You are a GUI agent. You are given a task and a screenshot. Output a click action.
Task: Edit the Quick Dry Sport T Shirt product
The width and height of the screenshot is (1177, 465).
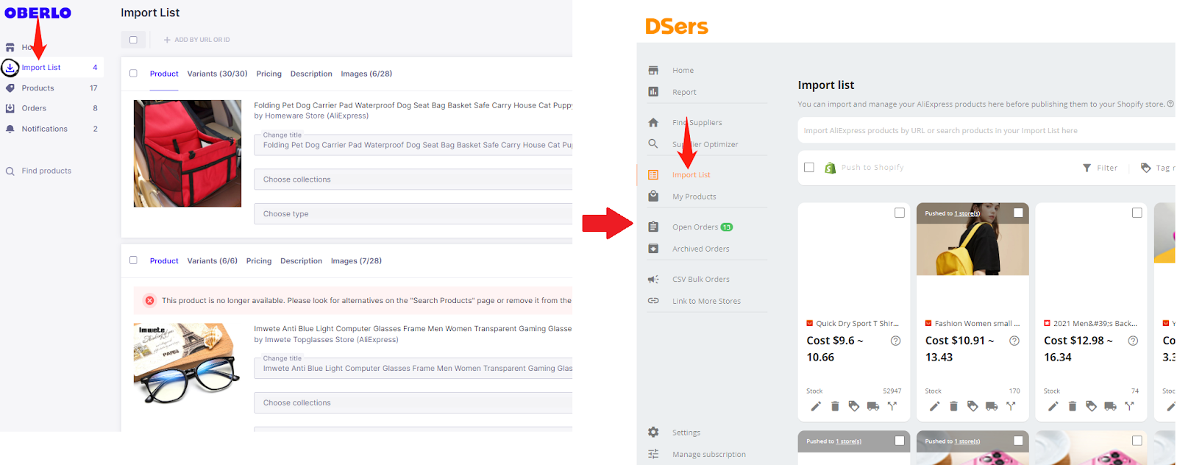coord(816,406)
